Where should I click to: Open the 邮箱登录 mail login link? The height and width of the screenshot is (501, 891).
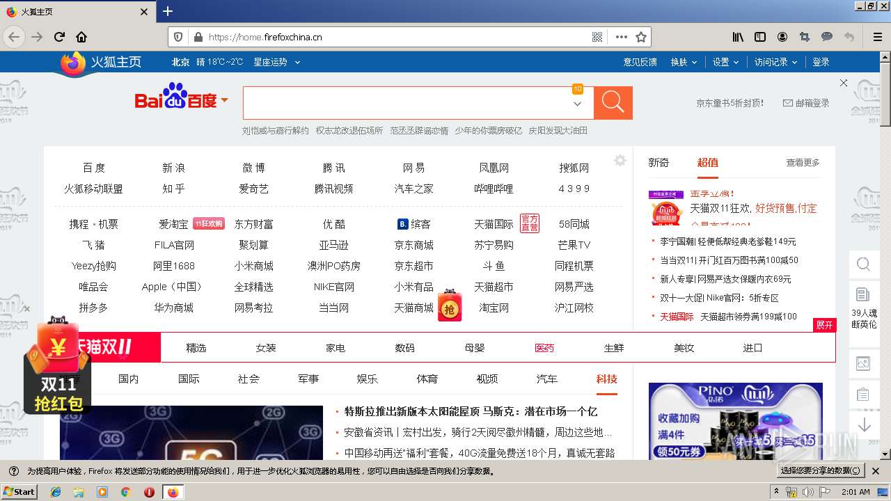click(806, 103)
